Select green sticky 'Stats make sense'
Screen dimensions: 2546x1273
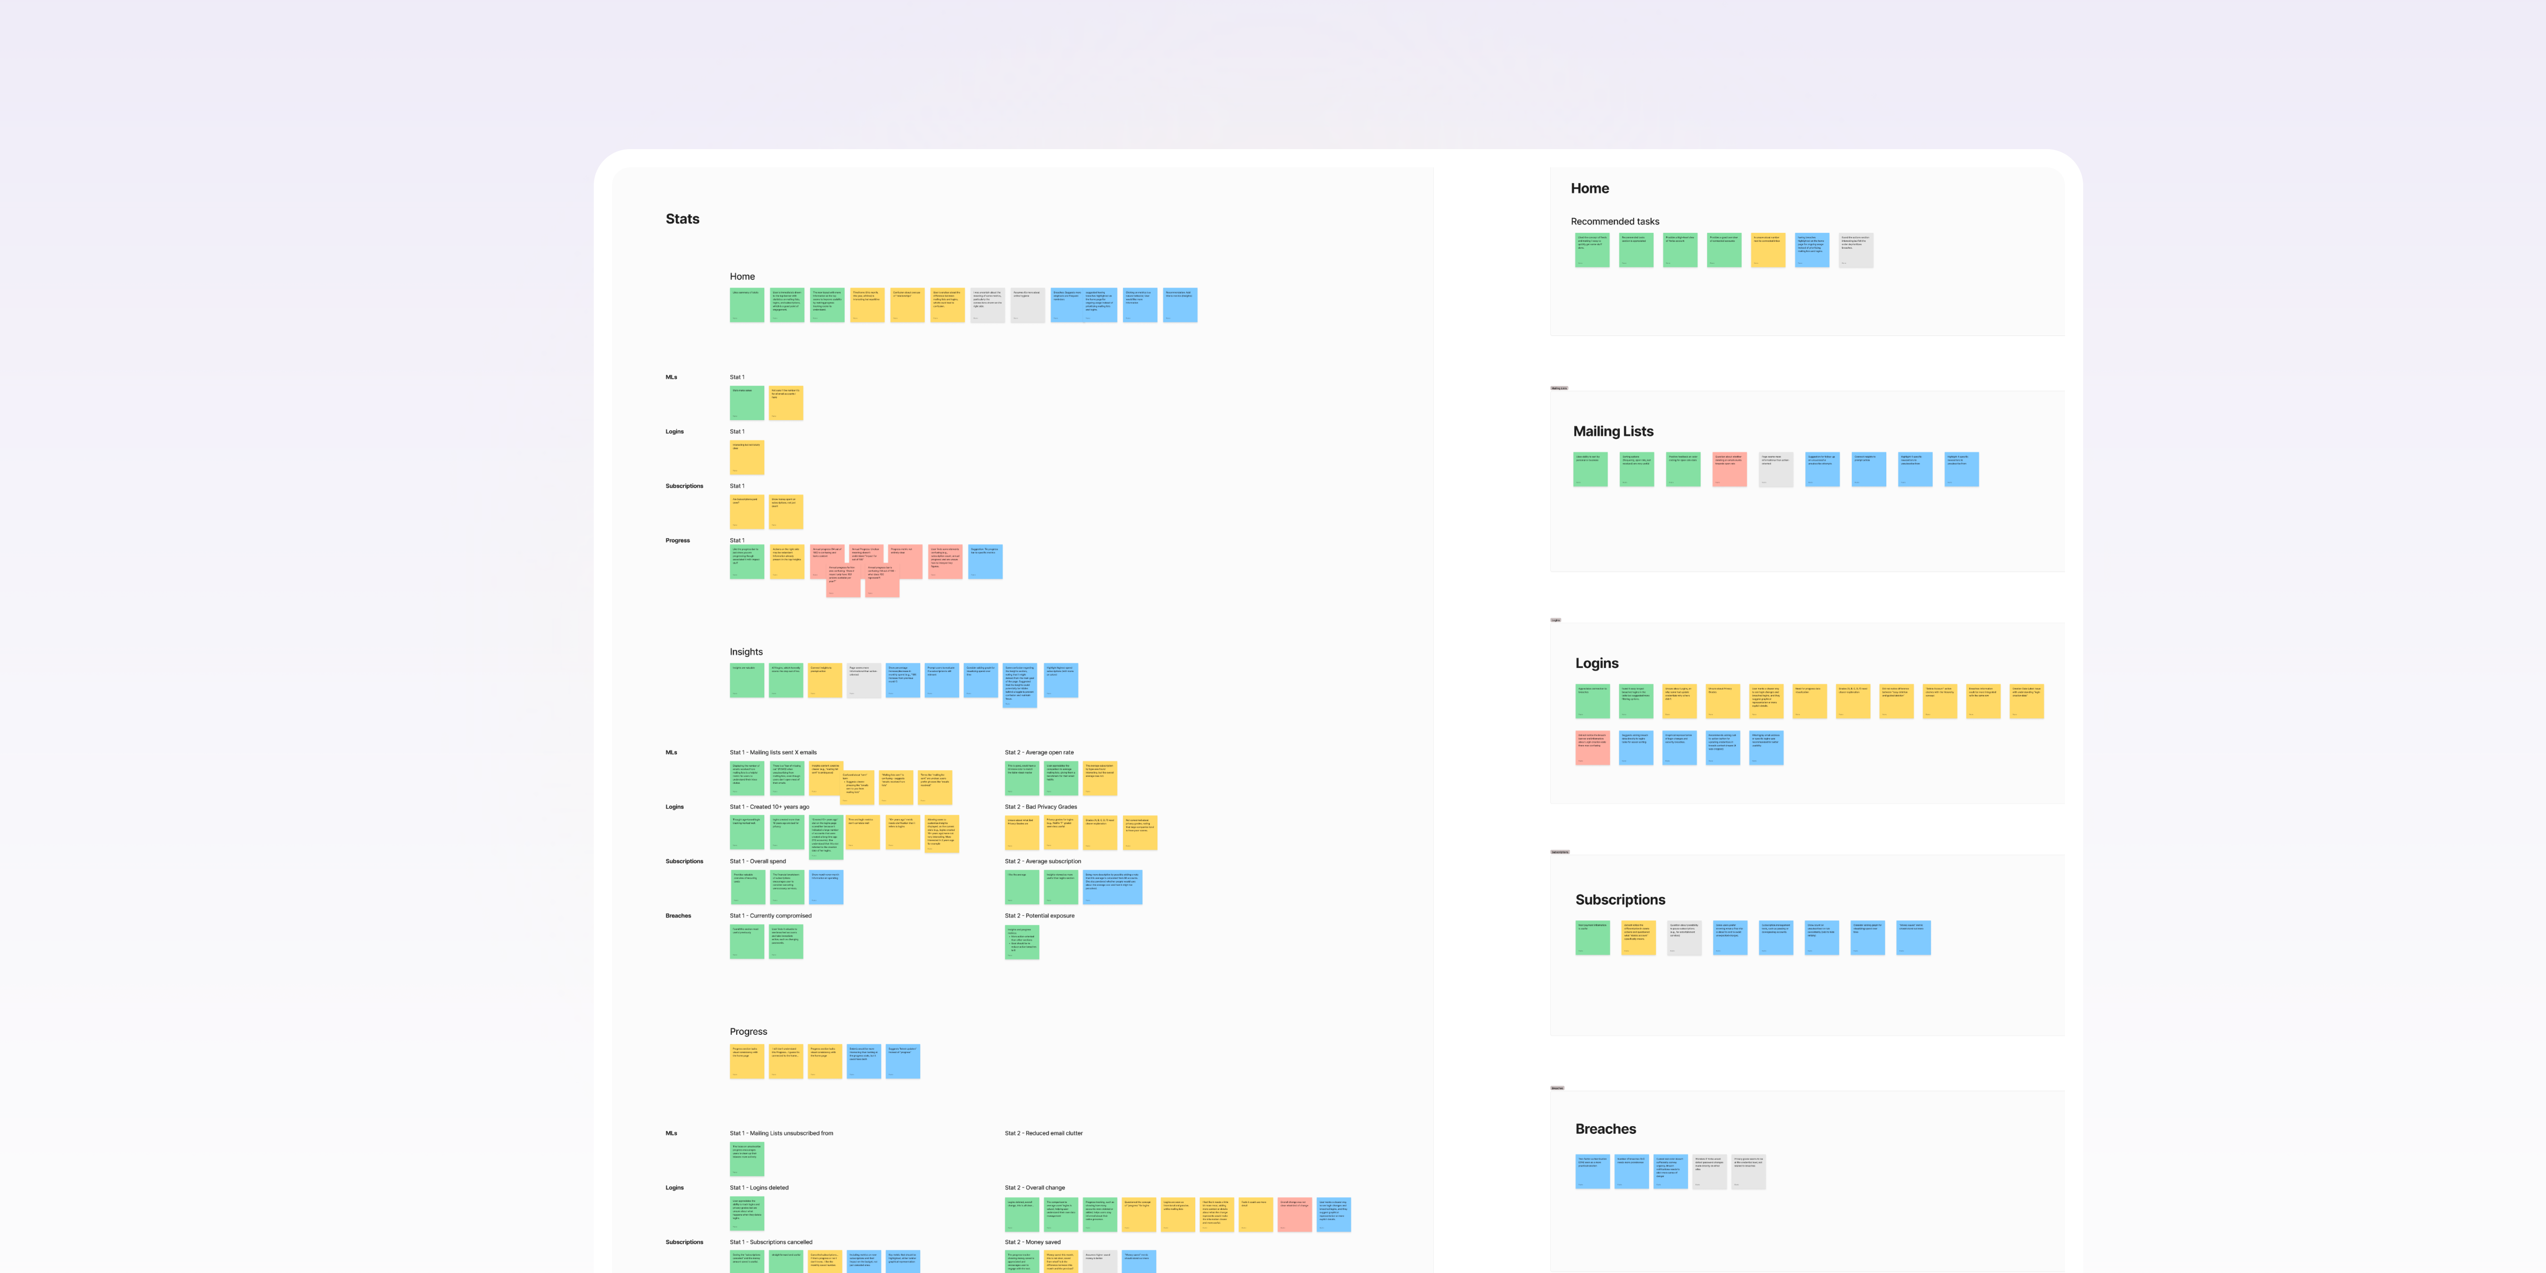click(747, 403)
